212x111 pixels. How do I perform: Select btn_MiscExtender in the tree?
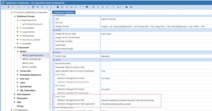pyautogui.click(x=33, y=59)
